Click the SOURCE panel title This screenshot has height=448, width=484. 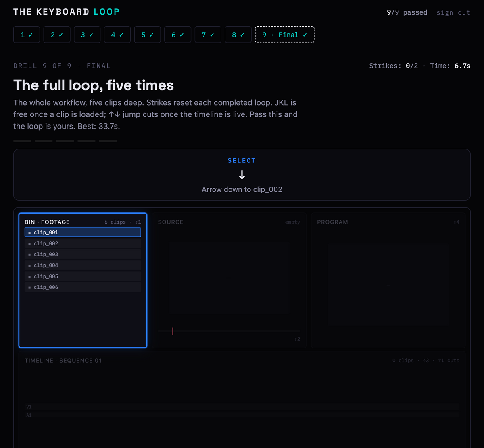pos(171,222)
